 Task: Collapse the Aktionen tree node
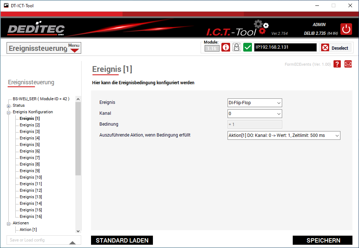coord(9,223)
